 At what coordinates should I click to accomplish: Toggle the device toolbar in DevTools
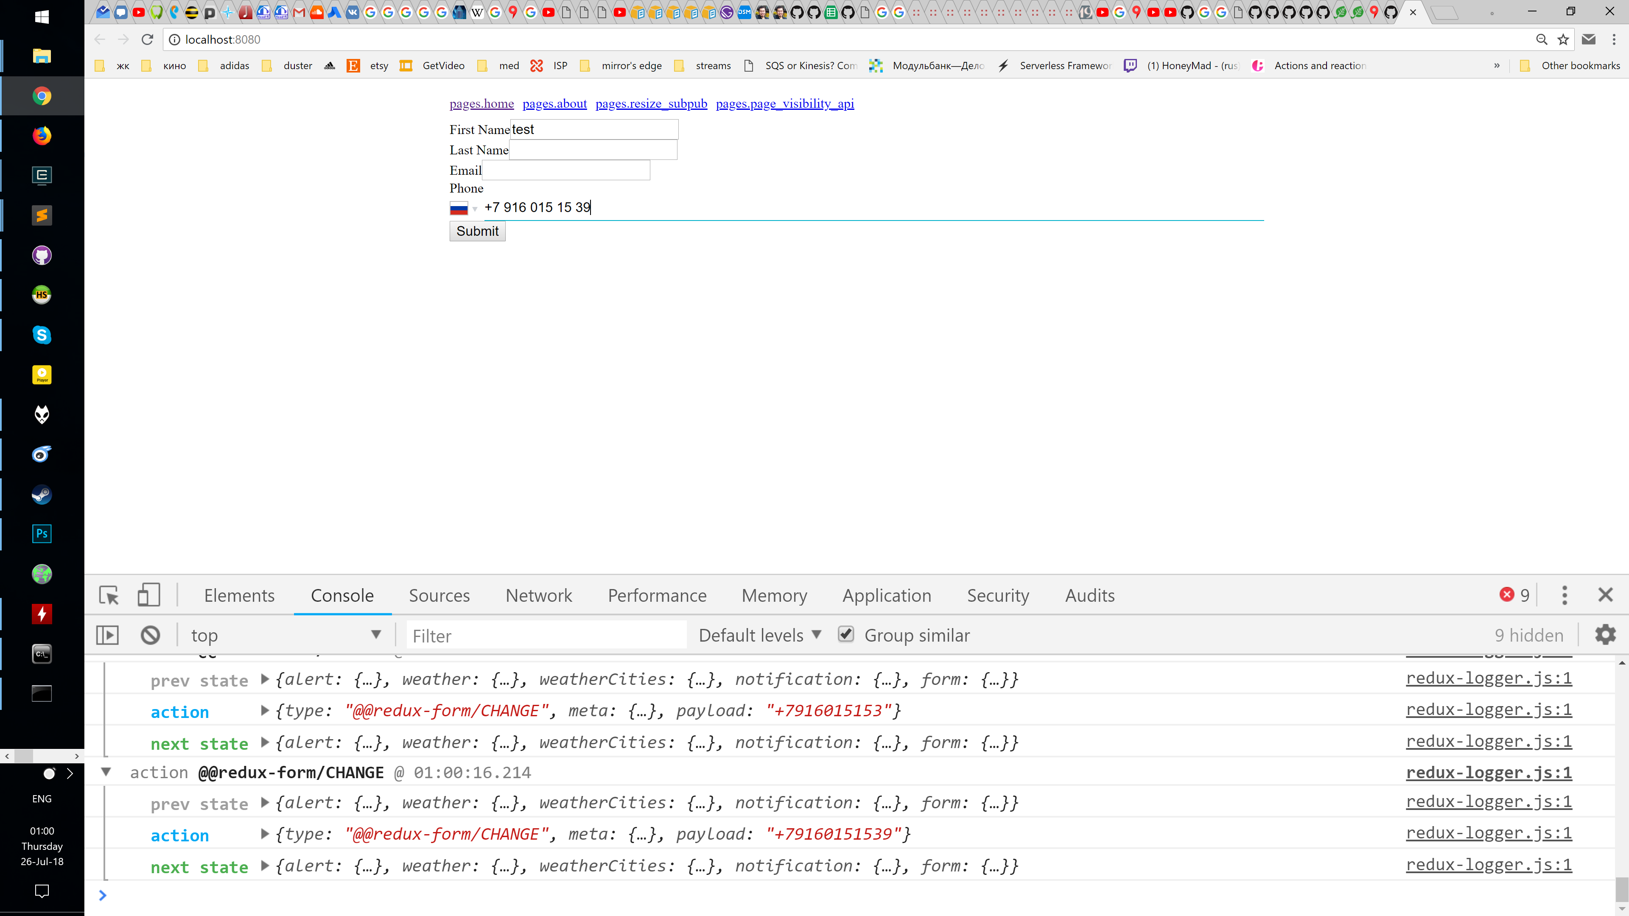(149, 595)
